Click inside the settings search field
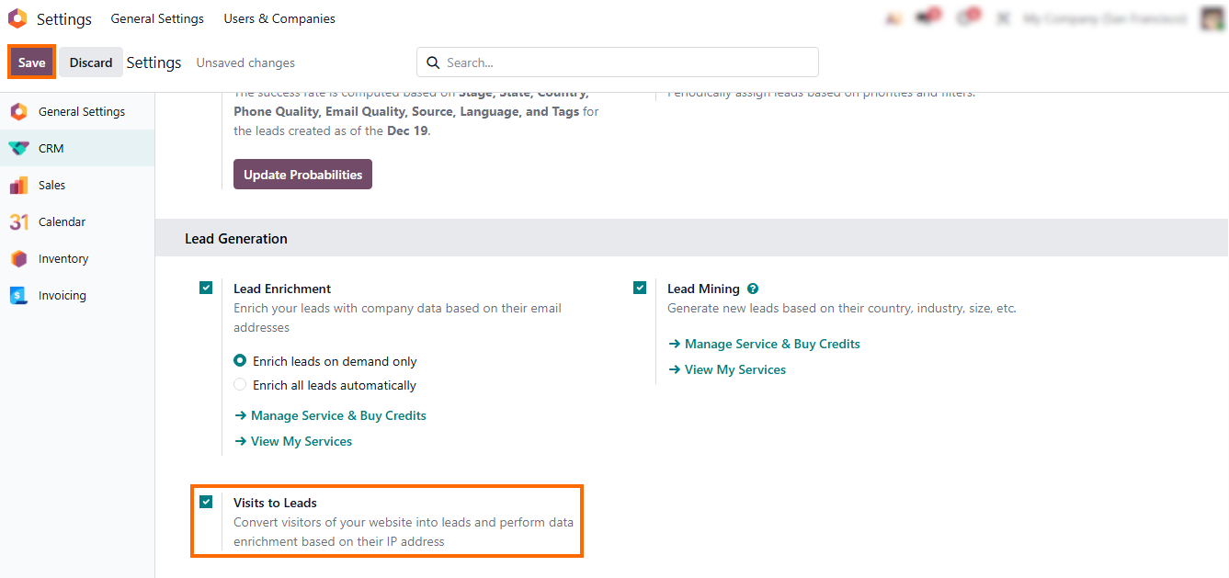Viewport: 1229px width, 578px height. 625,62
